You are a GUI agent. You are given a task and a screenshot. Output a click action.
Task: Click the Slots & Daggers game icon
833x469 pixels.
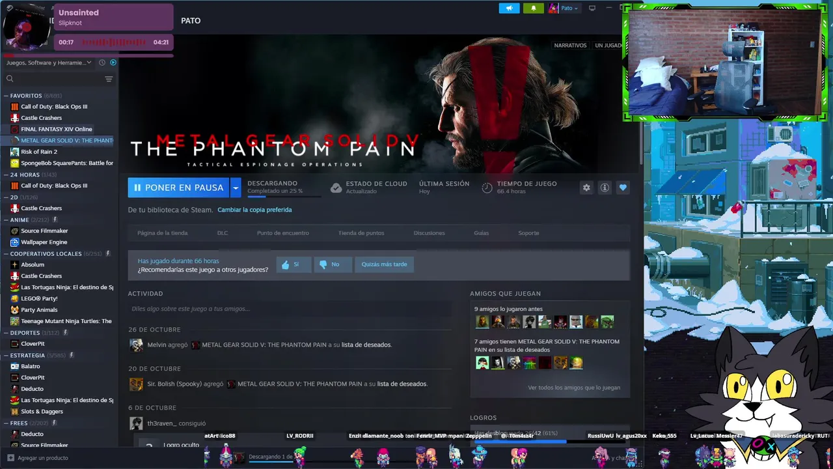(14, 412)
